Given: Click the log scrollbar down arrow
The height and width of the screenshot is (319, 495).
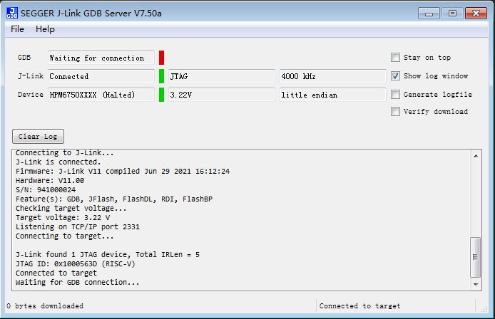Looking at the screenshot, I should click(x=476, y=283).
